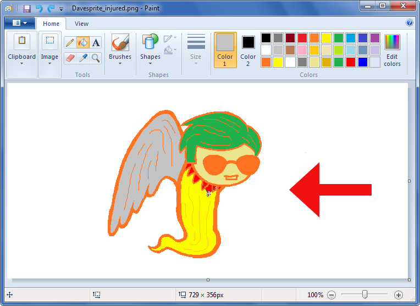
Task: Click the Save icon in title bar
Action: tap(27, 9)
